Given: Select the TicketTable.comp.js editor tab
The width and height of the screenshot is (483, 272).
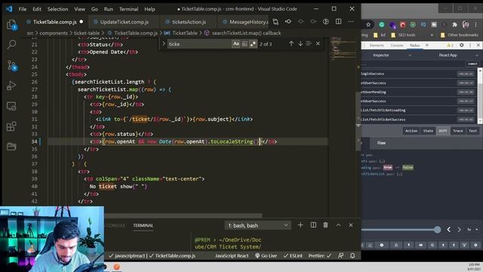Looking at the screenshot, I should point(55,22).
